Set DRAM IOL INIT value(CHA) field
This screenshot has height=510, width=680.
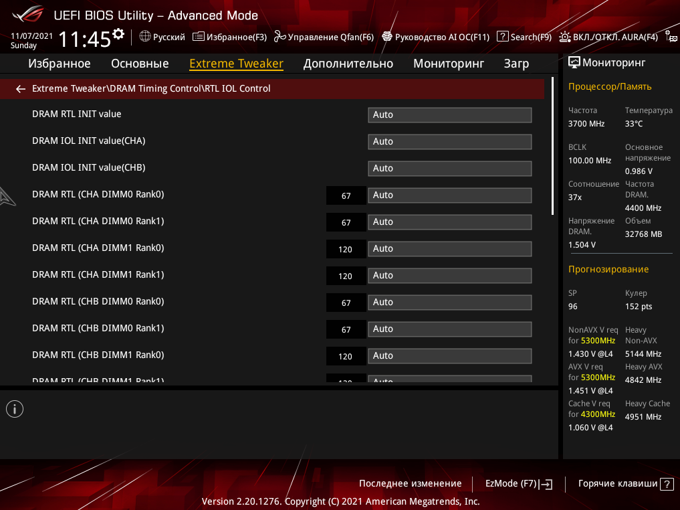tap(450, 142)
